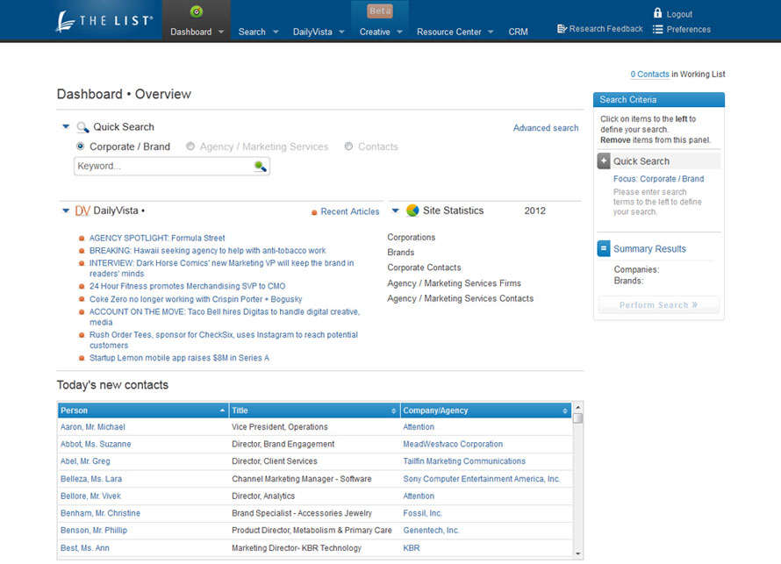The image size is (781, 564).
Task: Click the orange Recent Articles bullet icon
Action: coord(314,212)
